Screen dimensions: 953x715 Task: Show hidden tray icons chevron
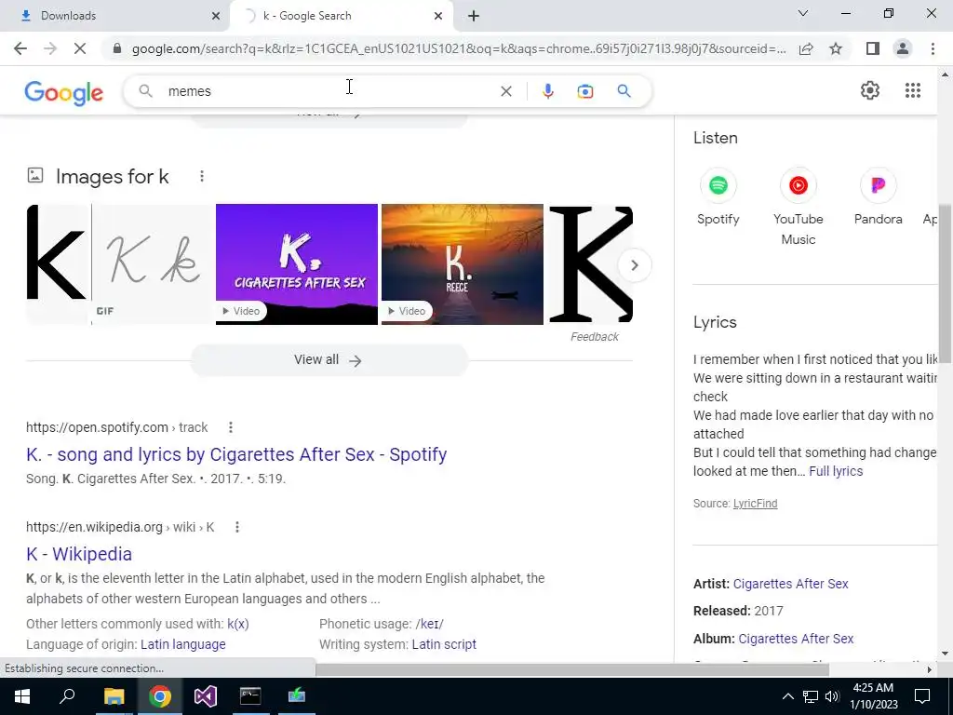point(787,696)
